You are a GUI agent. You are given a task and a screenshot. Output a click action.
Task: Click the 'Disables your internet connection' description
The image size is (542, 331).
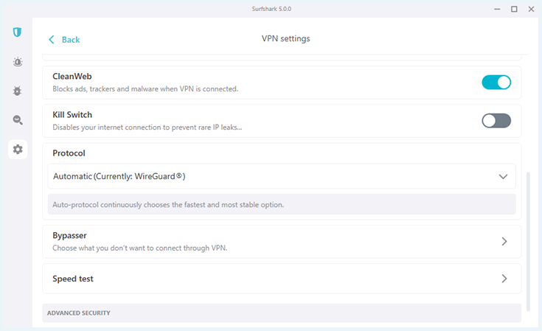point(147,127)
